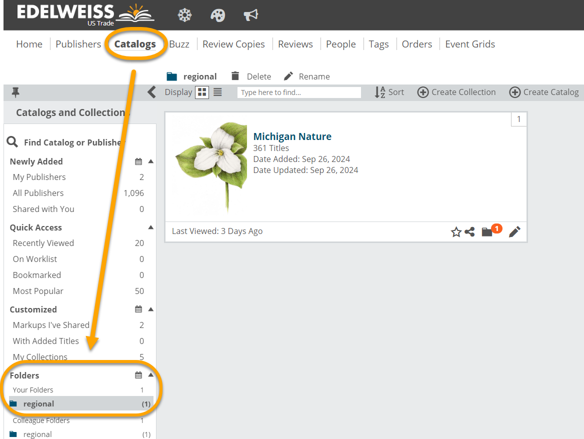Screen dimensions: 584x439
Task: Open the Publishers tab
Action: tap(78, 44)
